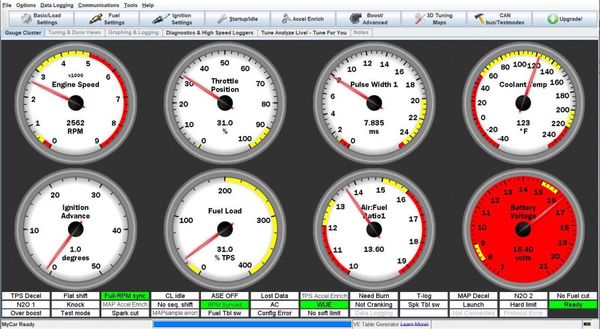
Task: Open the 3D Tuning Maps icon
Action: [x=420, y=19]
